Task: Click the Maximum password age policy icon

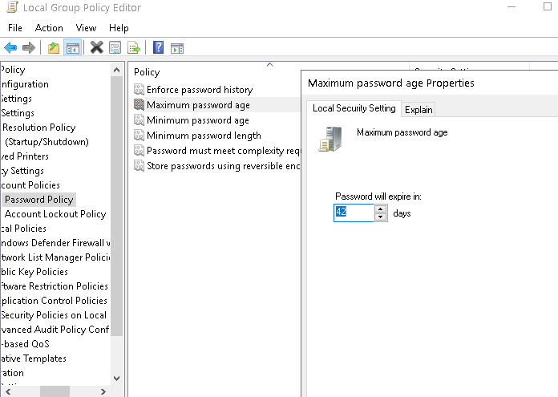Action: click(x=139, y=105)
